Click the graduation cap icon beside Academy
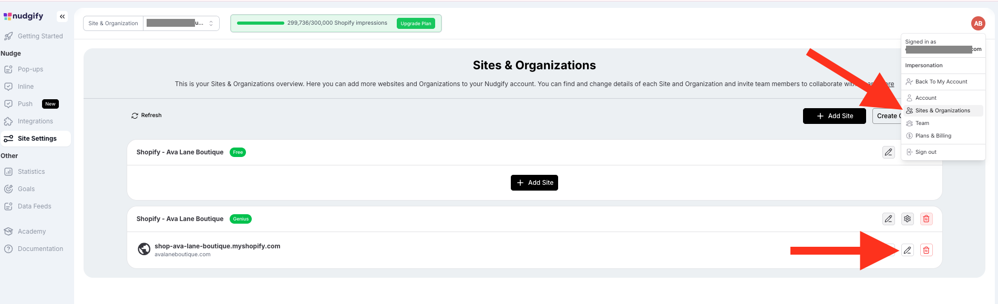998x304 pixels. tap(8, 232)
